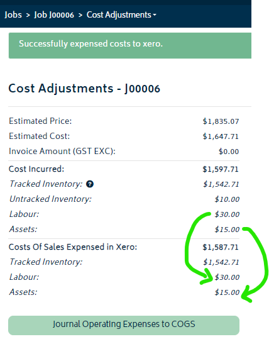Click the Cost Adjustments - J00006 heading
Image resolution: width=269 pixels, height=344 pixels.
tap(84, 89)
